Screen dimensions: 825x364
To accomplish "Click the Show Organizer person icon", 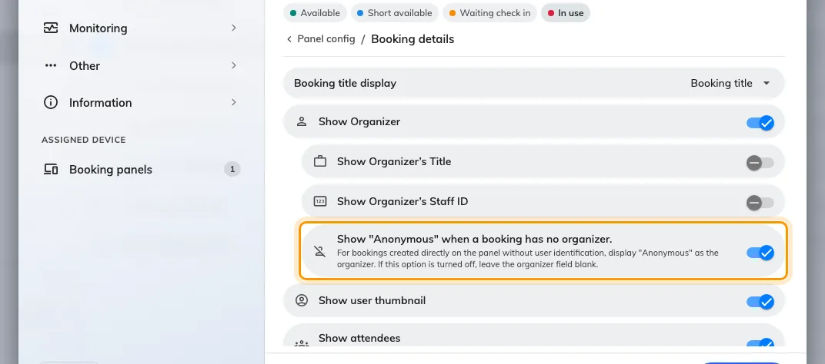I will click(302, 122).
